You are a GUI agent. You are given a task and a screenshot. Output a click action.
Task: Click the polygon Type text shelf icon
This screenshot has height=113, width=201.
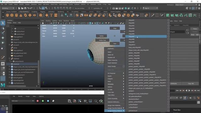pos(51,15)
